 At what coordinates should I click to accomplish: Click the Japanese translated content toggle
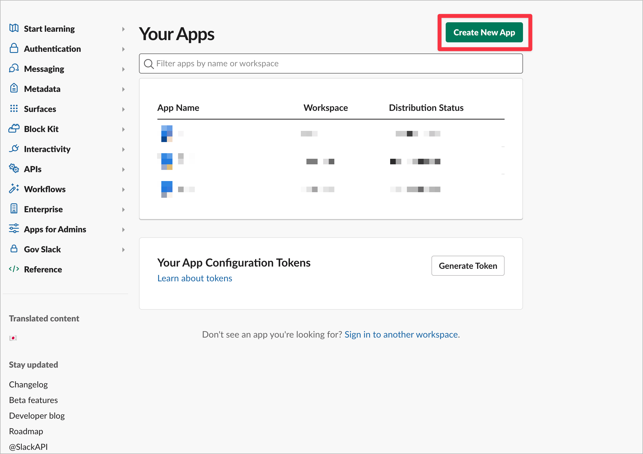point(13,338)
